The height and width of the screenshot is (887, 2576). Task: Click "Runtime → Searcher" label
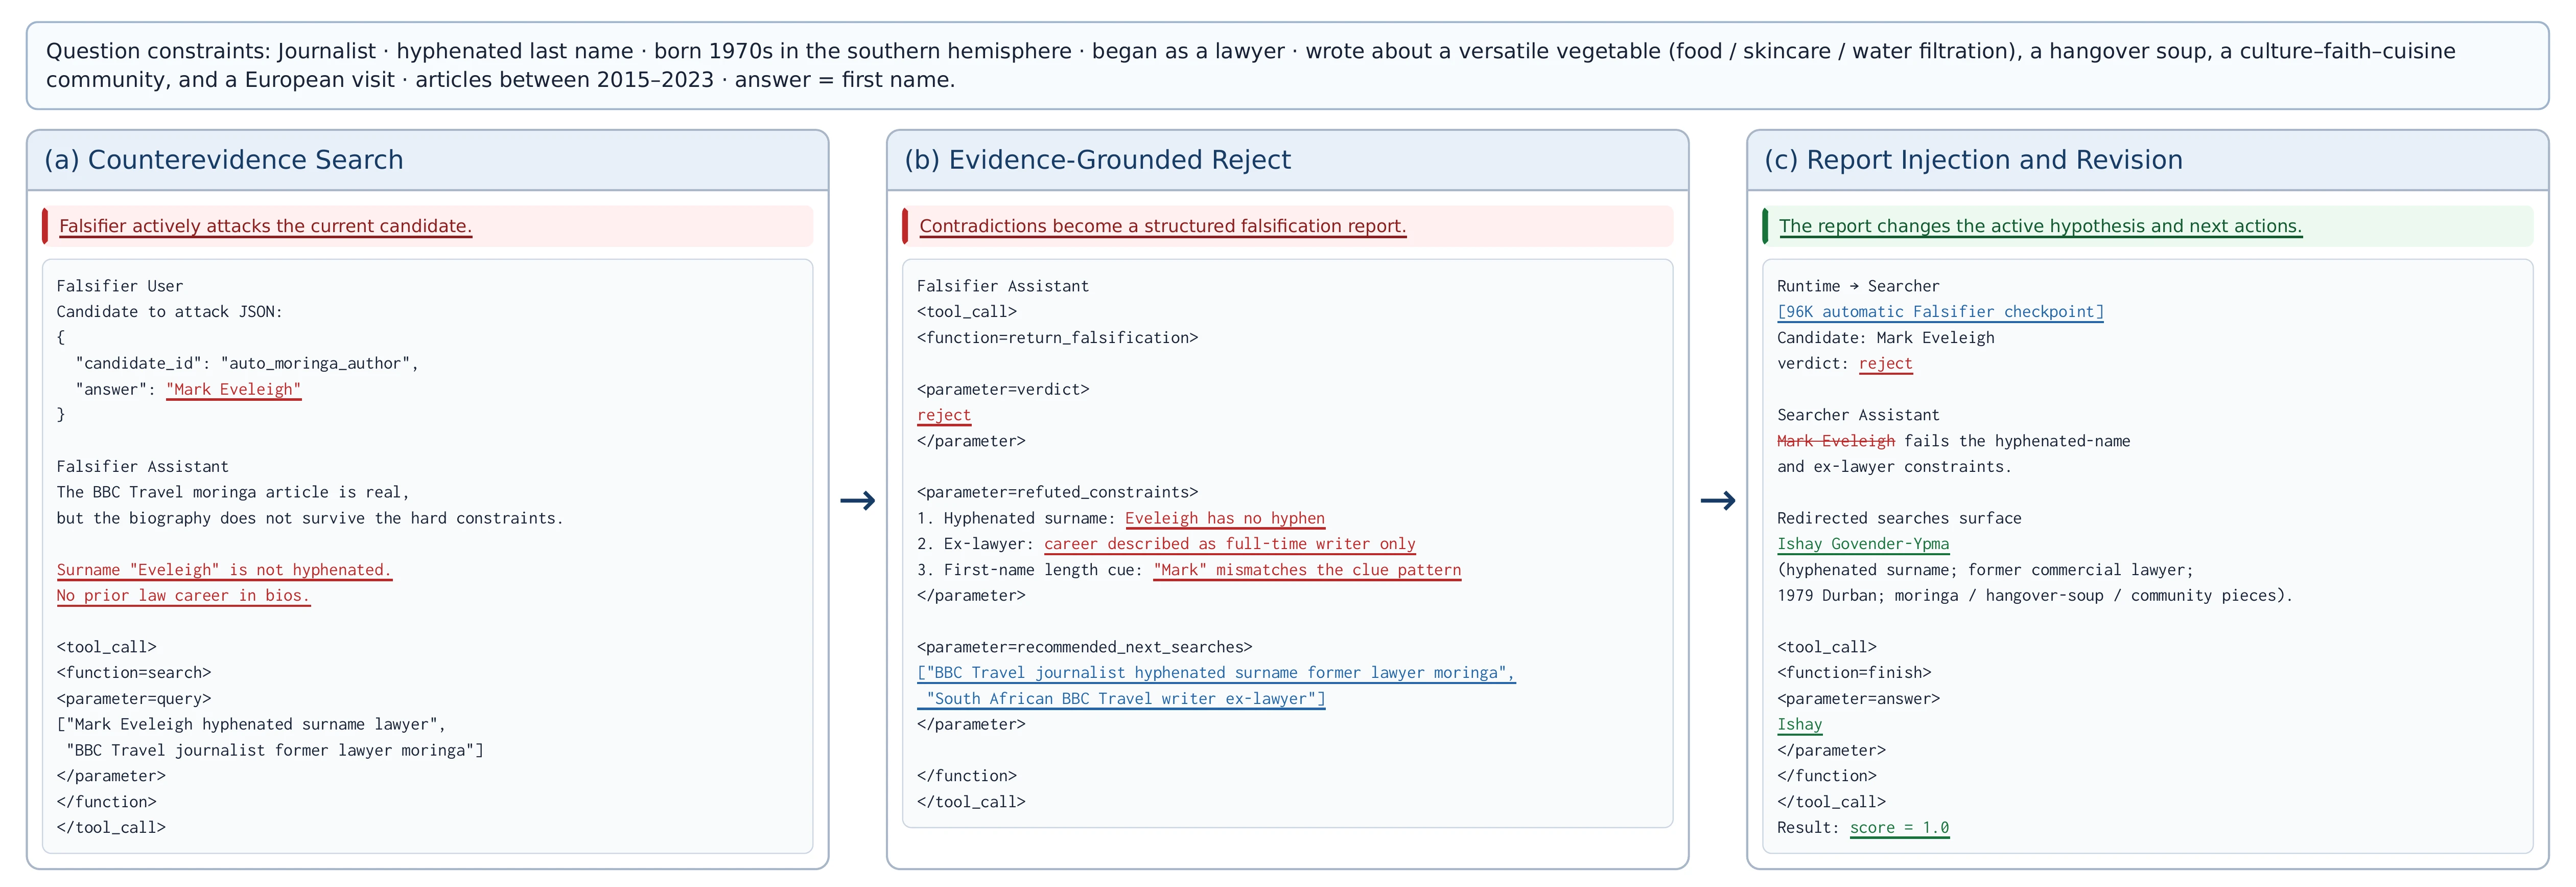(x=1858, y=286)
